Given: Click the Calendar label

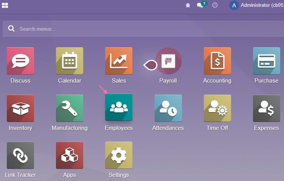Looking at the screenshot, I should pyautogui.click(x=69, y=81).
